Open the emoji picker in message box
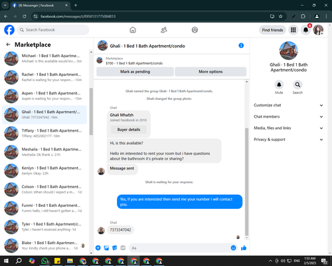Image resolution: width=332 pixels, height=266 pixels. [233, 248]
